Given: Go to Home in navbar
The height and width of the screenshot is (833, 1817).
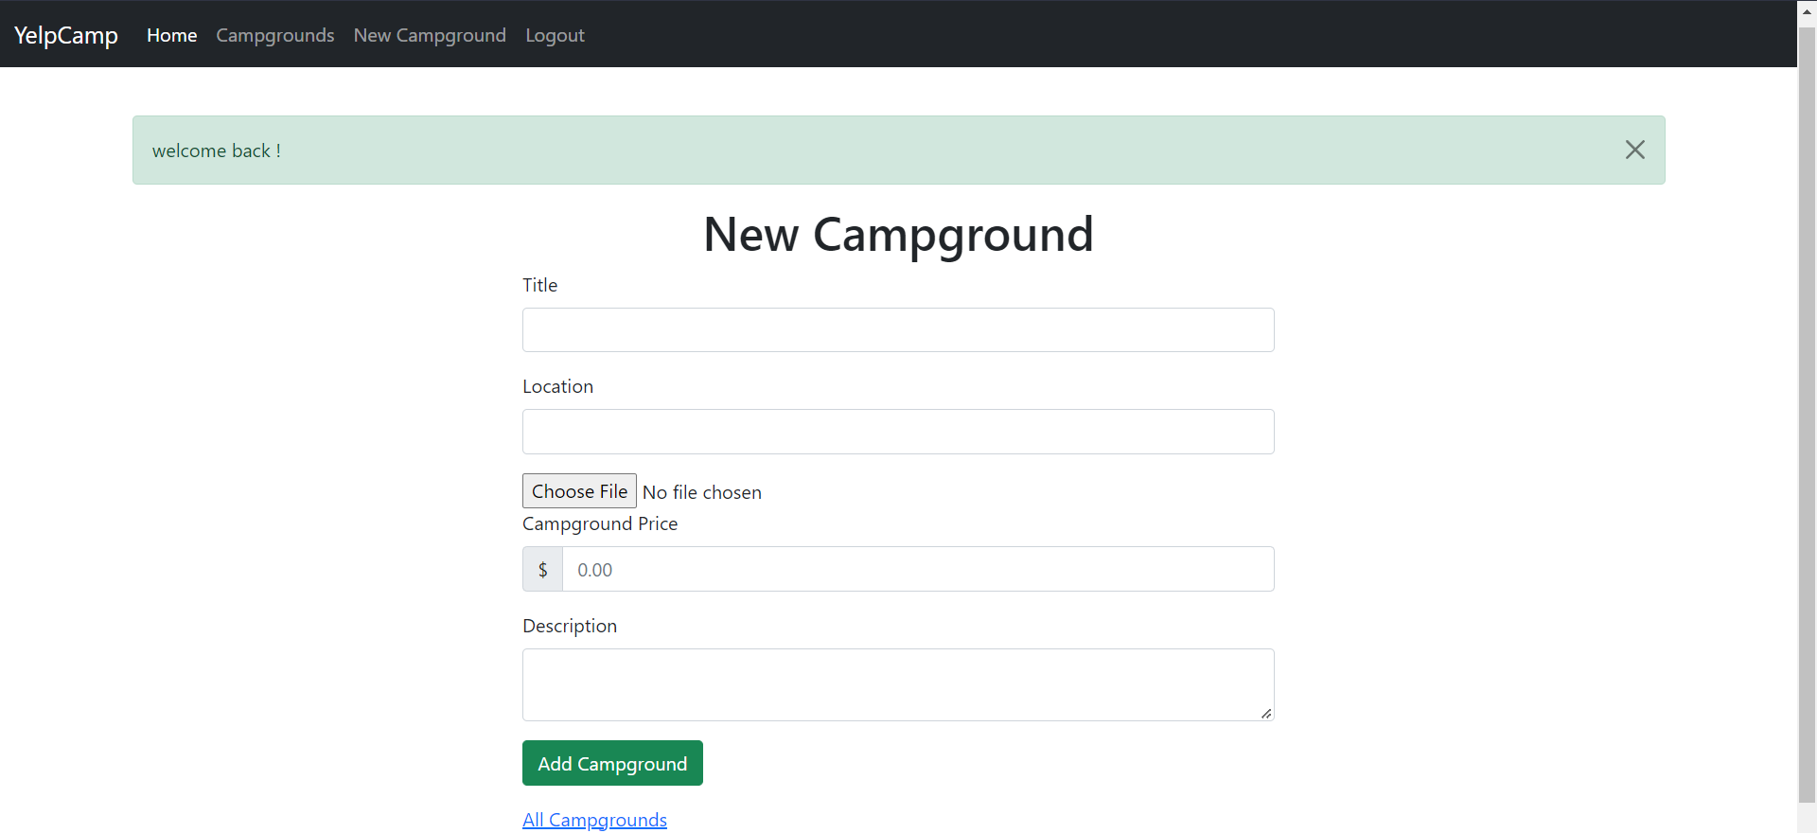Looking at the screenshot, I should click(172, 35).
